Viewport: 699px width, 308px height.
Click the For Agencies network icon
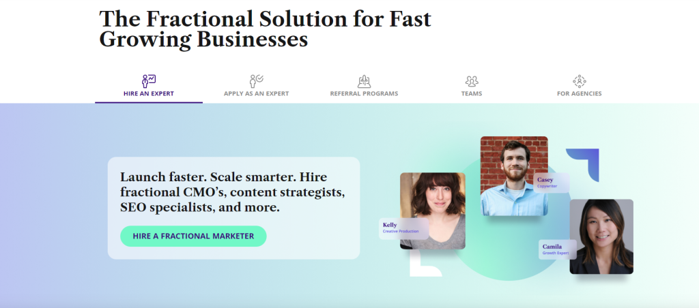[x=579, y=81]
